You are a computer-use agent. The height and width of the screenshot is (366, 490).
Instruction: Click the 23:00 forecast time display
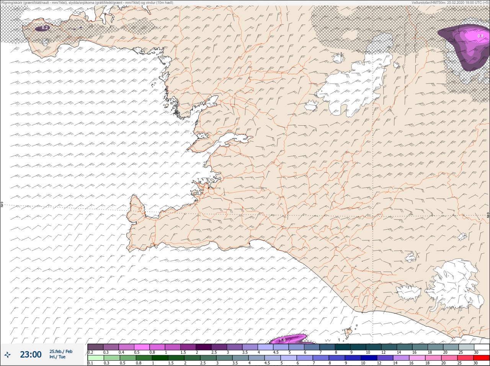click(31, 355)
